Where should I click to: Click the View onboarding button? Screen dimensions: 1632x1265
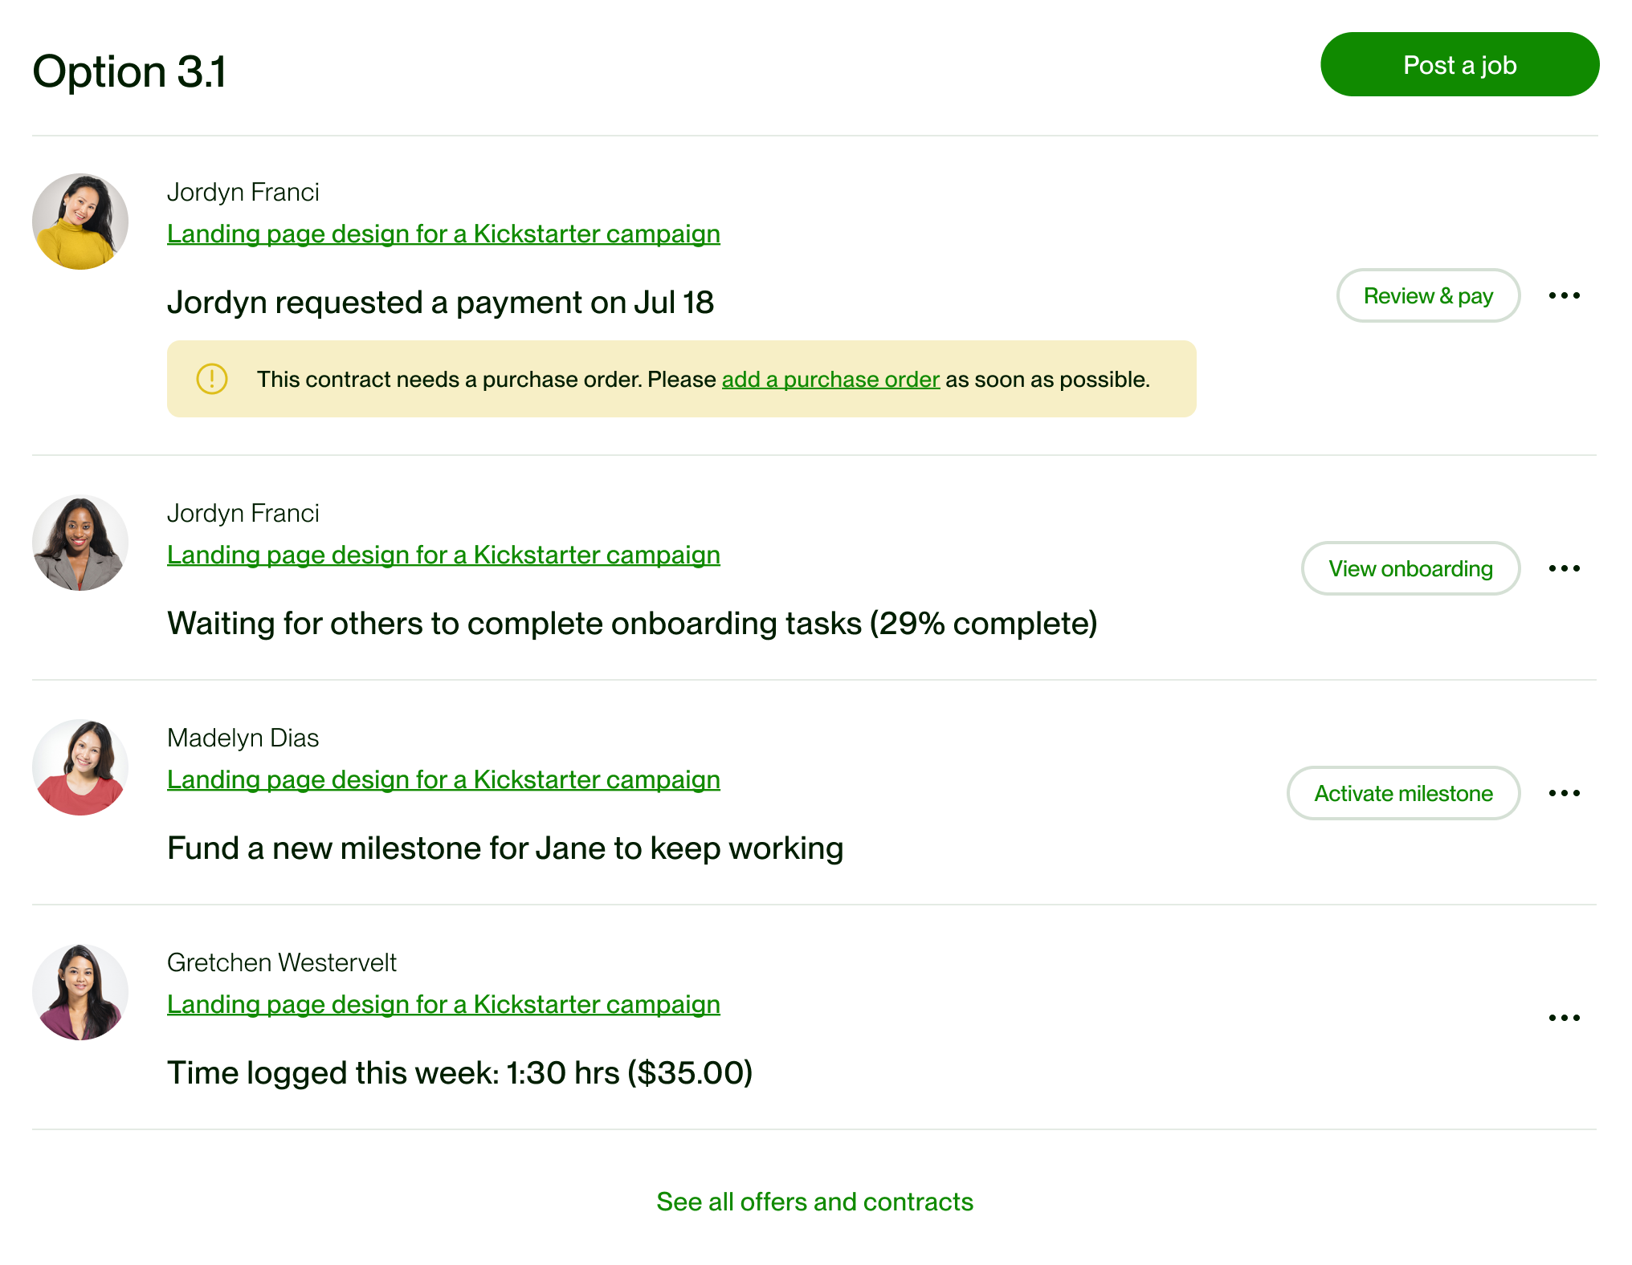1410,568
